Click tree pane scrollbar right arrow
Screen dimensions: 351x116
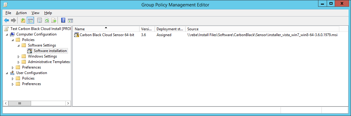[68, 103]
